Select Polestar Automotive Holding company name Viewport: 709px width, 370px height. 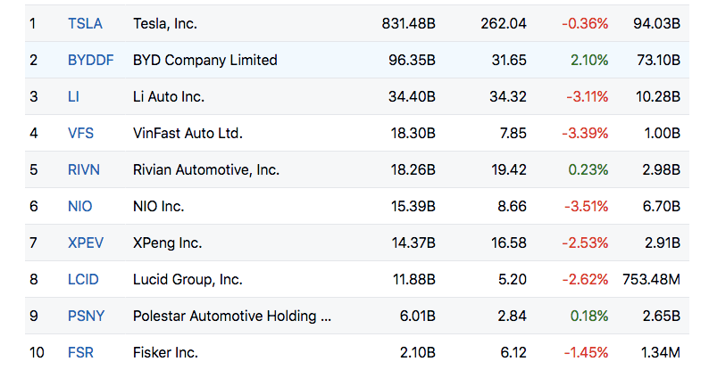point(231,316)
